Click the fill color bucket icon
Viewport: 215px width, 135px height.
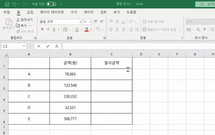click(x=77, y=29)
